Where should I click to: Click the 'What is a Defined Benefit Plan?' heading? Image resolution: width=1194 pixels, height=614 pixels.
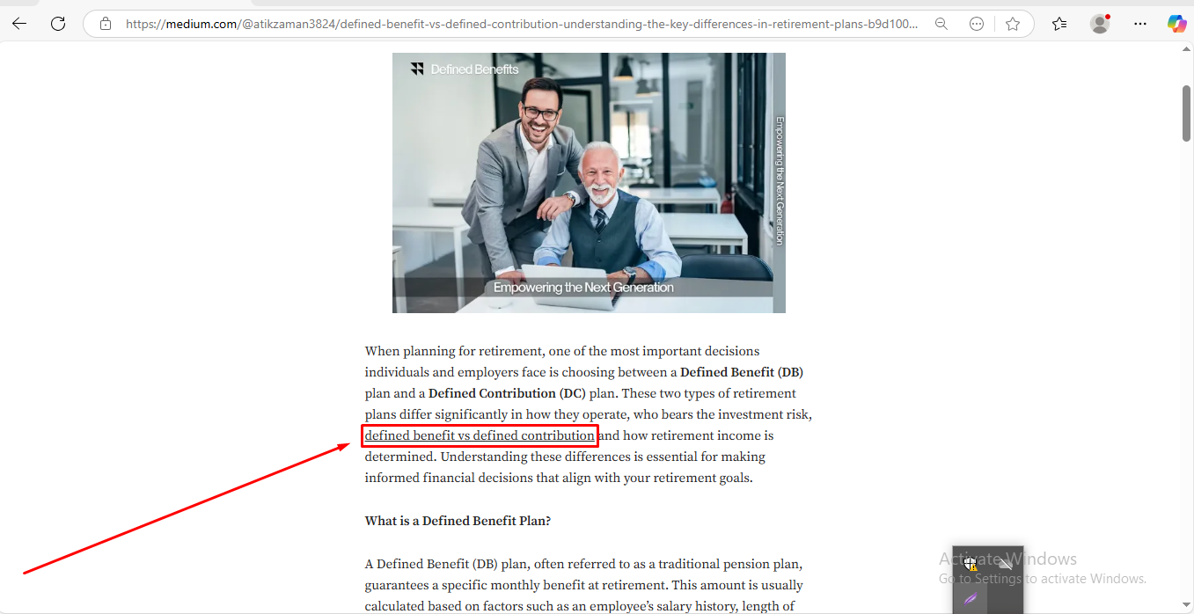coord(458,521)
